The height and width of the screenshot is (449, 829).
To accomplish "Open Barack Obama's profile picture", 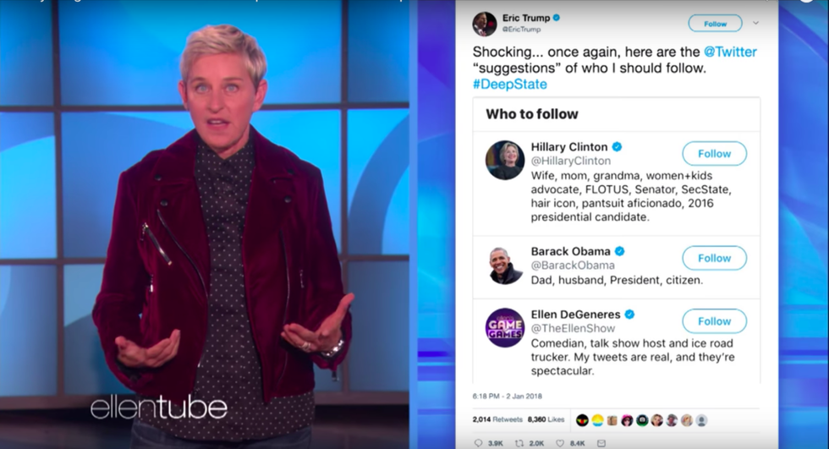I will 505,266.
